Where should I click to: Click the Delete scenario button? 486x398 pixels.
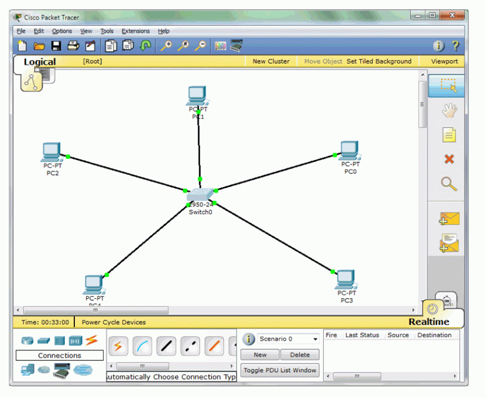(300, 354)
